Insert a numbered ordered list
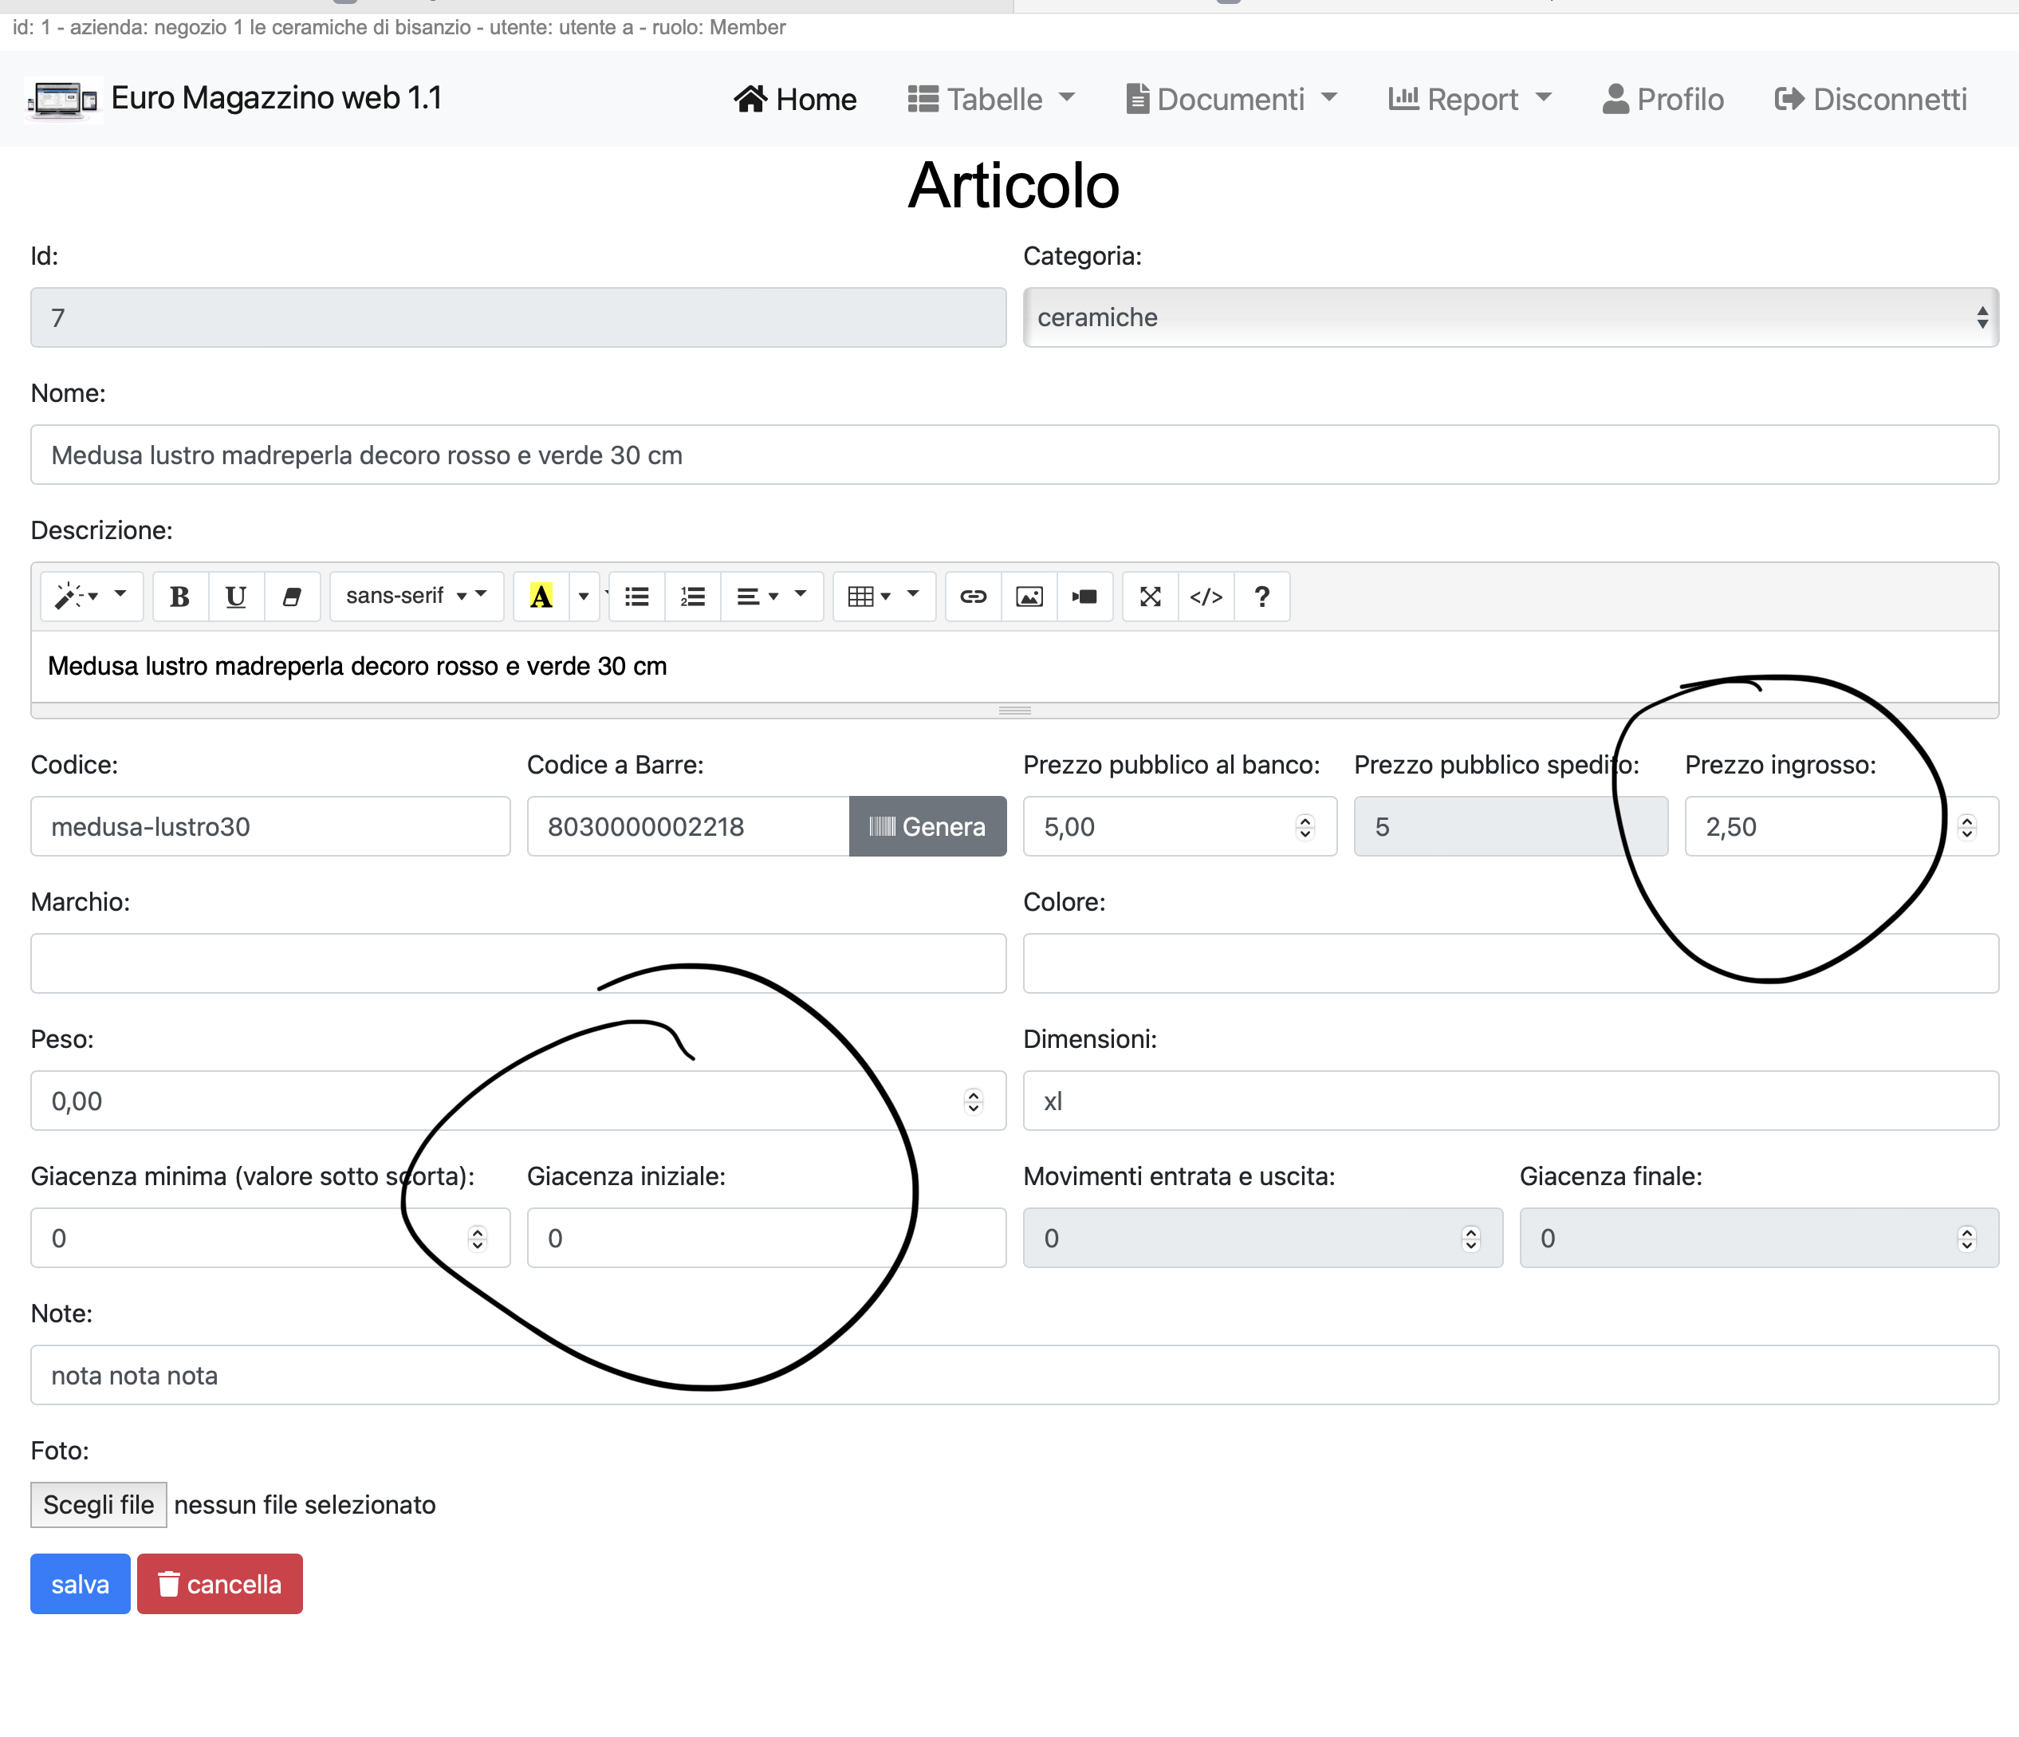The image size is (2019, 1737). point(693,597)
